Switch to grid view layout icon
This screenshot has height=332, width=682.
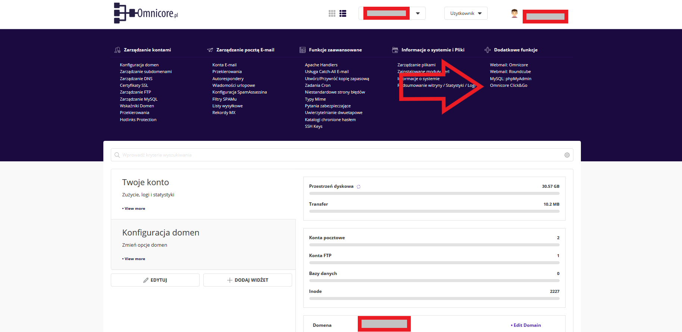pos(332,13)
